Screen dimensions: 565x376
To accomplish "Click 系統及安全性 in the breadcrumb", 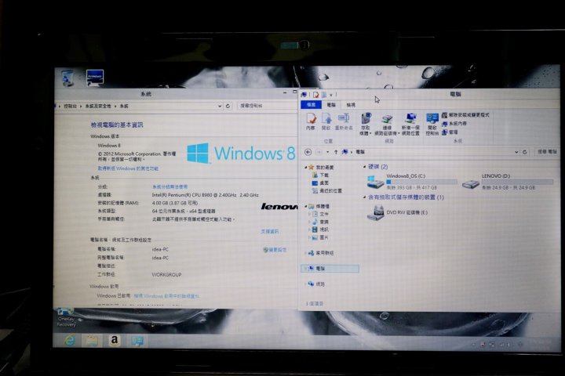I will (98, 107).
